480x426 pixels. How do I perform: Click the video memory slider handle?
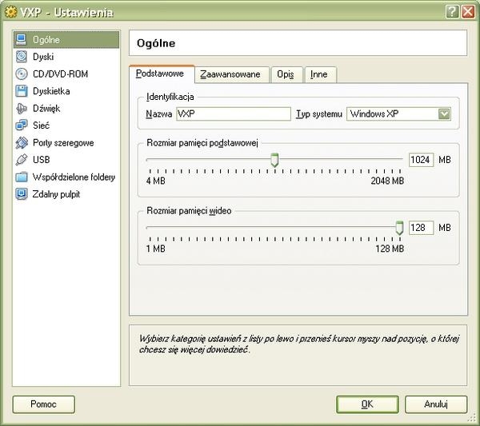coord(399,228)
